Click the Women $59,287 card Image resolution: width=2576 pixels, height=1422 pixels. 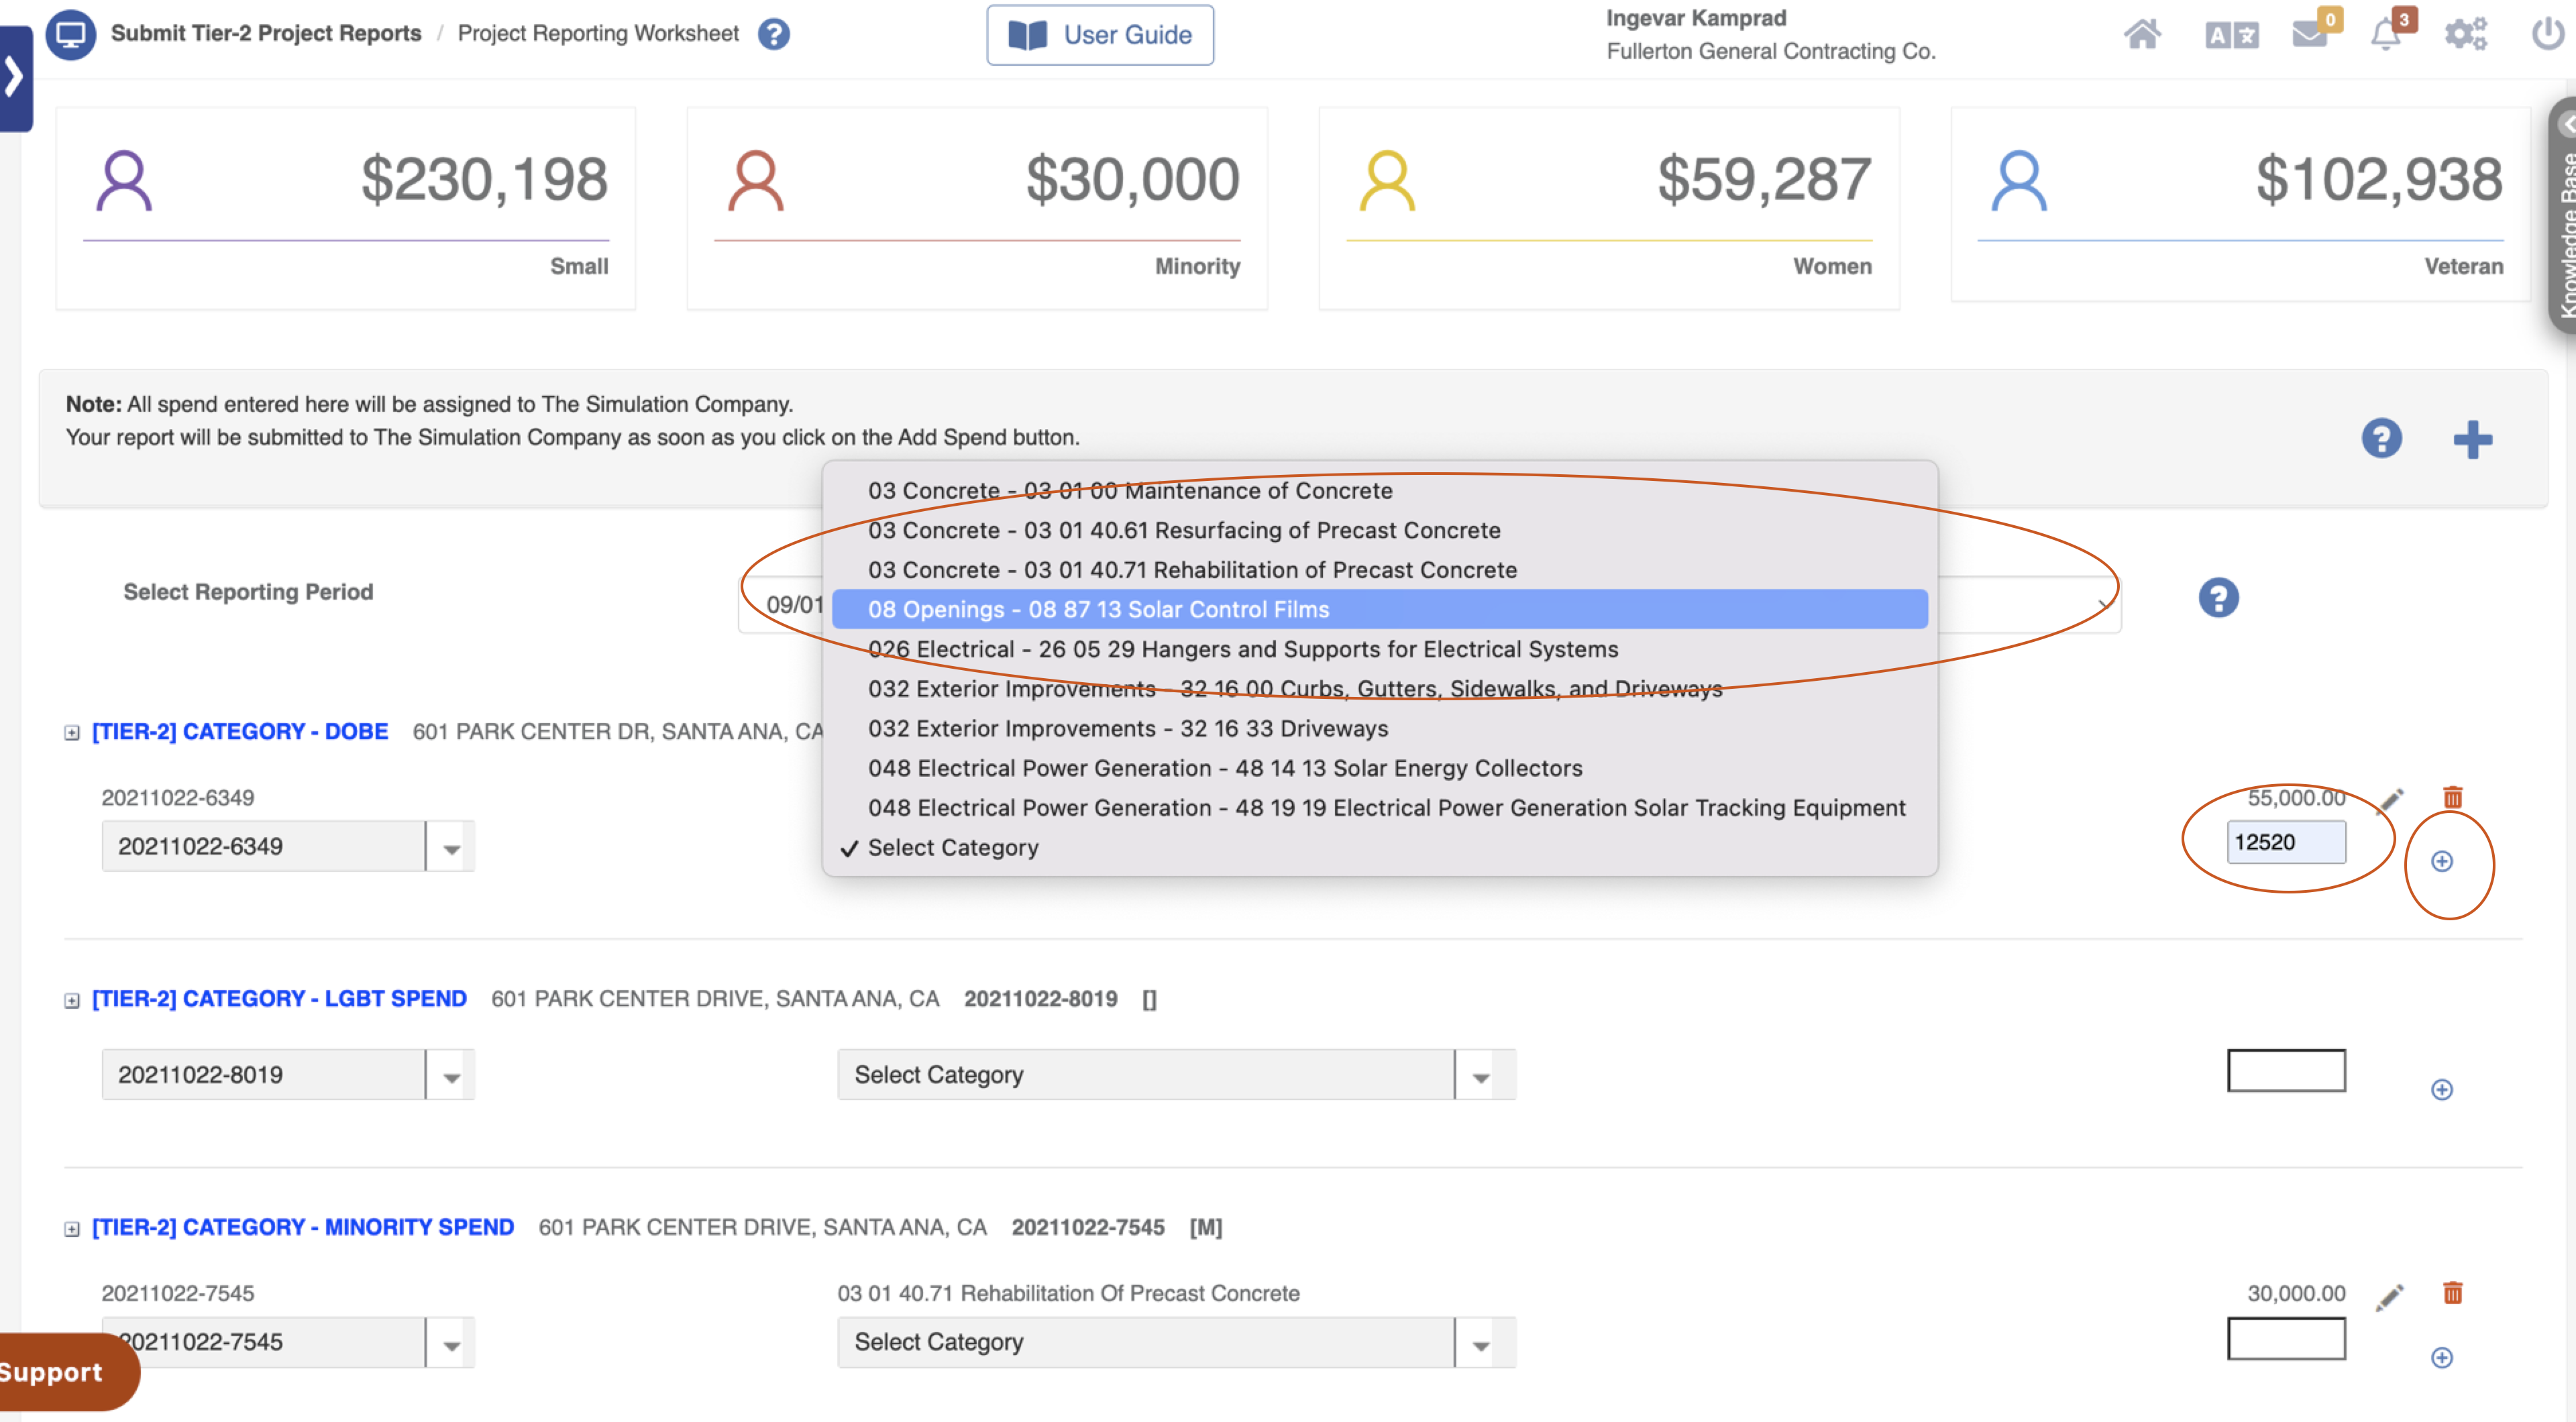tap(1609, 208)
